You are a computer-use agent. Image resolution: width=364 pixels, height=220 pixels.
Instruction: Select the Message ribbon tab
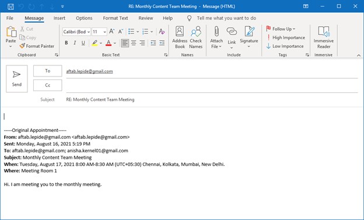[x=34, y=18]
